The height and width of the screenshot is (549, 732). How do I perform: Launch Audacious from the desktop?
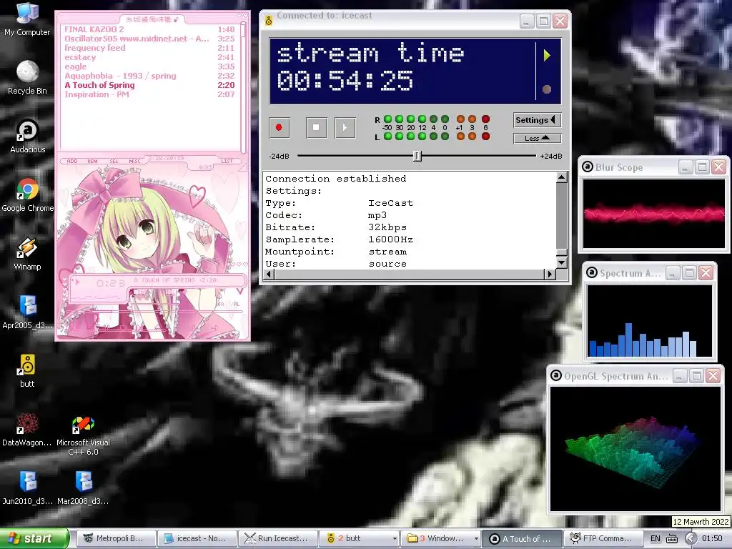tap(27, 137)
